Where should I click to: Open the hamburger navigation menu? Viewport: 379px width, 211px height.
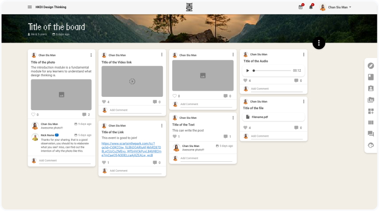click(x=30, y=7)
